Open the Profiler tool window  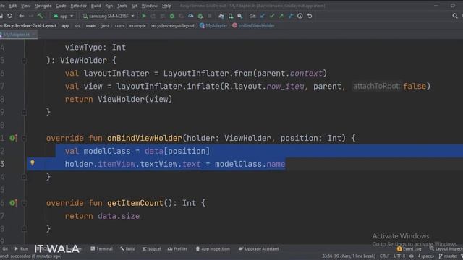point(177,248)
